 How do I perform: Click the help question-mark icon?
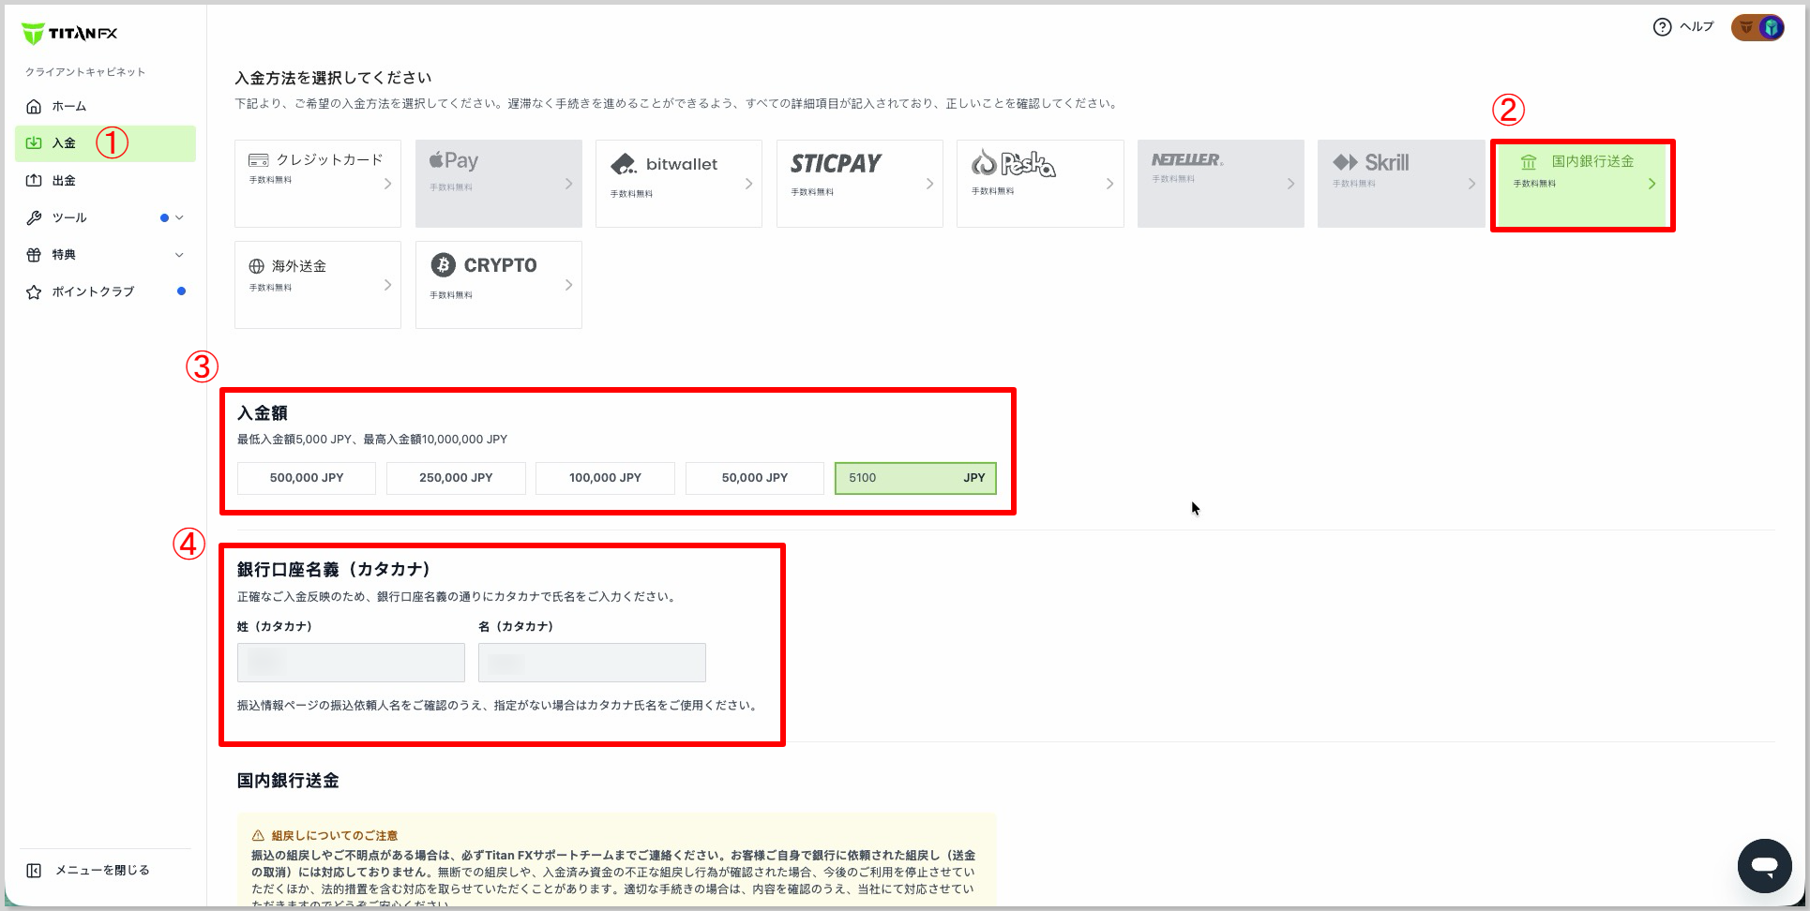coord(1662,27)
